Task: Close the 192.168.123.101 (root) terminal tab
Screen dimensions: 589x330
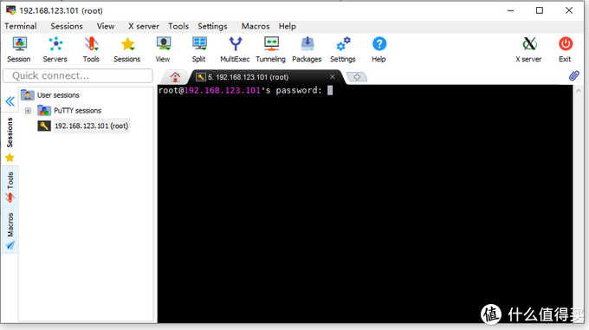Action: point(332,76)
